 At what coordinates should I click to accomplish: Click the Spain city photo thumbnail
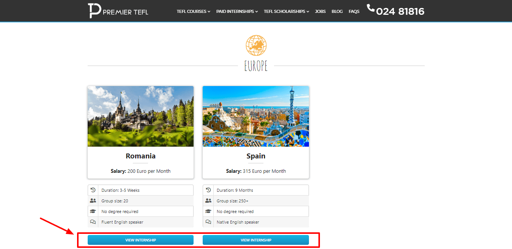255,116
